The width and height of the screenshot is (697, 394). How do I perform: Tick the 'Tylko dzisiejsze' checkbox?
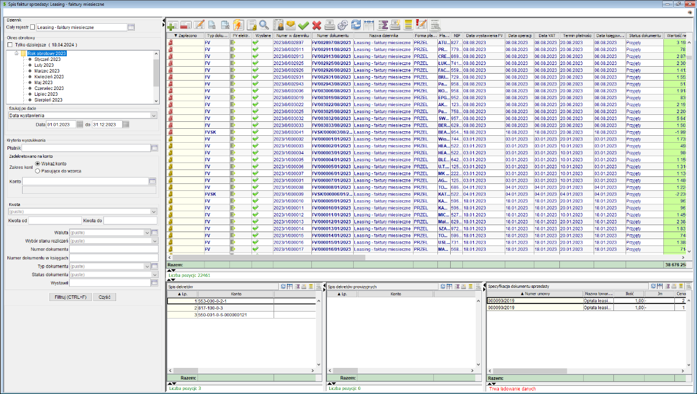click(x=10, y=45)
